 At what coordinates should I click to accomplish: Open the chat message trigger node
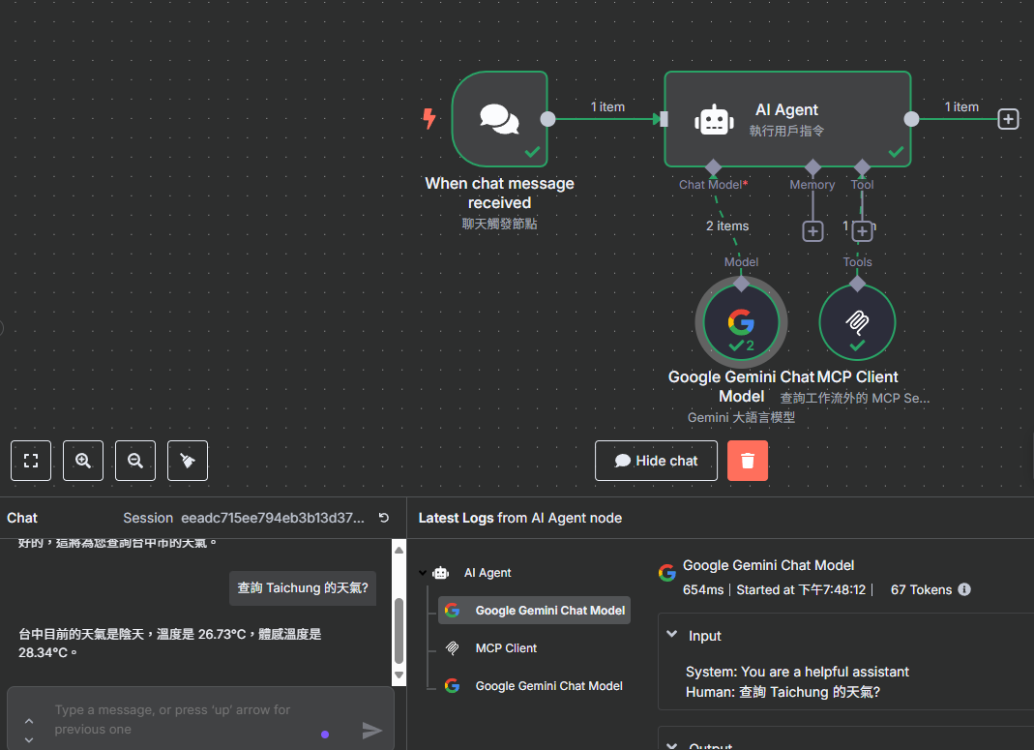500,119
